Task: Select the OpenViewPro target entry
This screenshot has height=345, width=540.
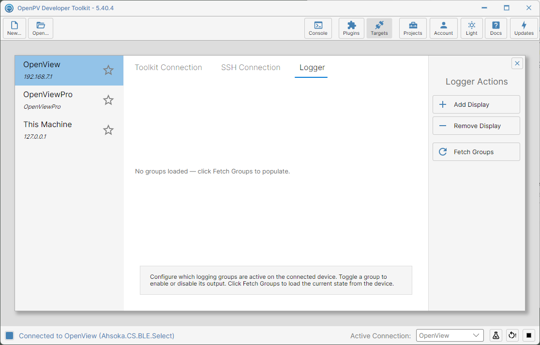Action: tap(69, 101)
